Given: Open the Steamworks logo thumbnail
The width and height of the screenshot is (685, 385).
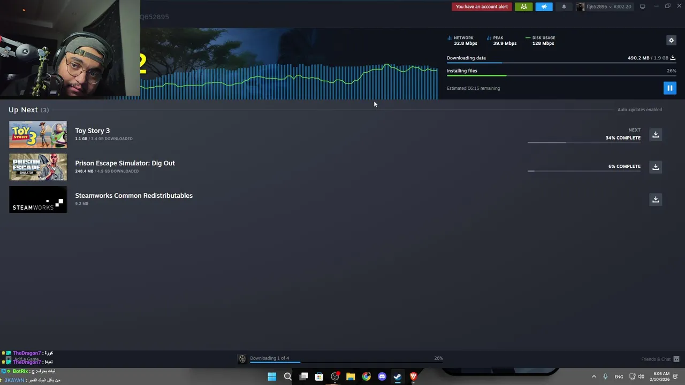Looking at the screenshot, I should coord(38,199).
